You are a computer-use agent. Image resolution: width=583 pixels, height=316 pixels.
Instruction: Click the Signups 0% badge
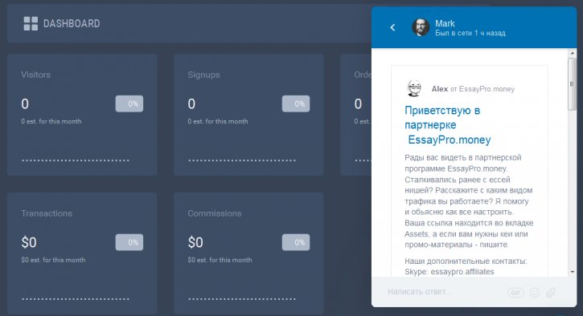tap(296, 103)
